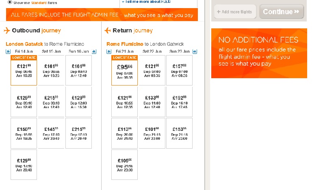
Task: Select £150 outbound flight departing 15:55
Action: click(x=24, y=133)
